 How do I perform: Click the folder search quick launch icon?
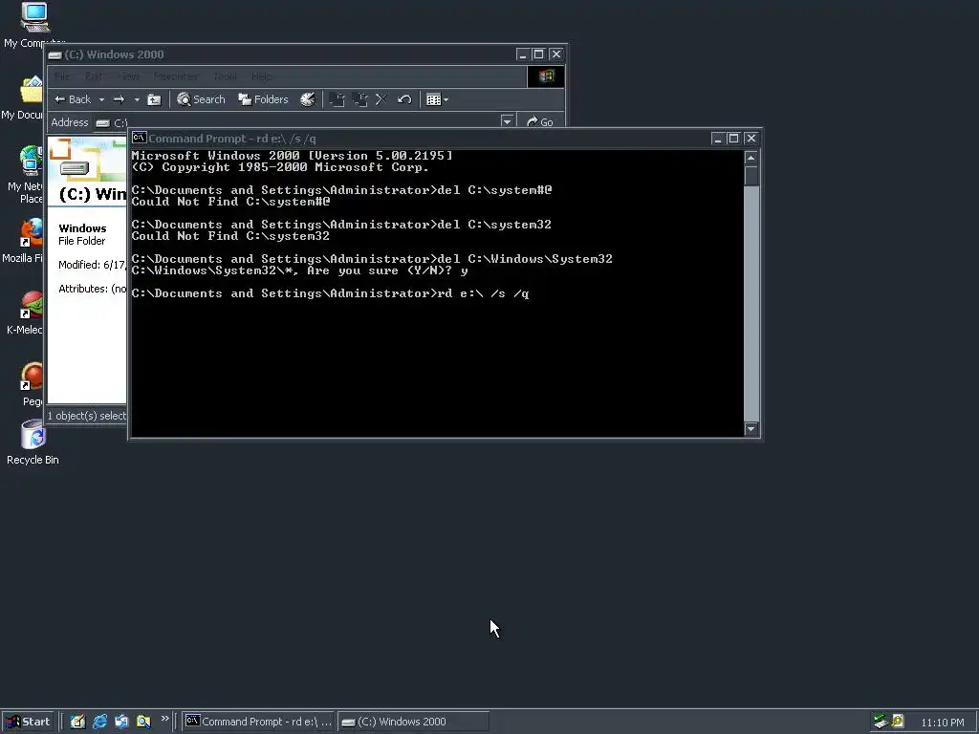pos(143,722)
